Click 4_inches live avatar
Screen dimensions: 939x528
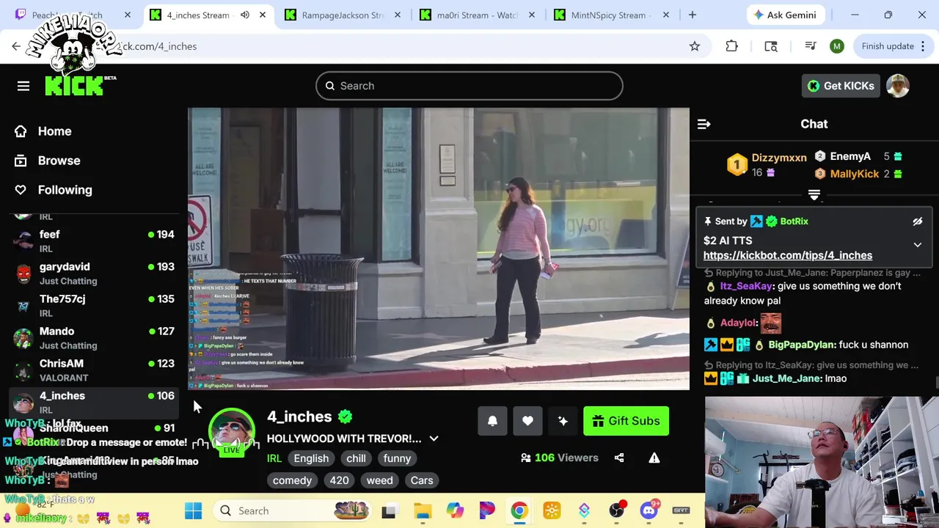point(231,431)
